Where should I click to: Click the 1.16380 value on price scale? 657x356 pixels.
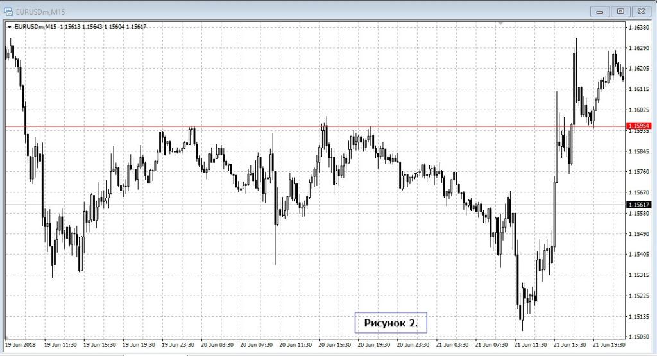tap(640, 28)
